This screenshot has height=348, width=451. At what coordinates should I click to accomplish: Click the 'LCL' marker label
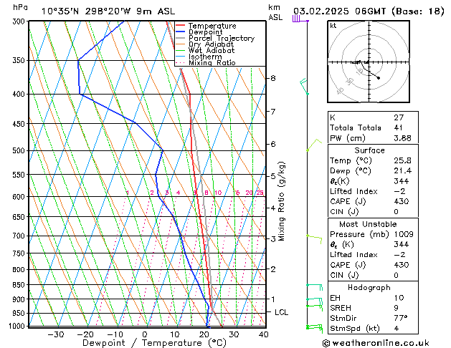point(281,312)
